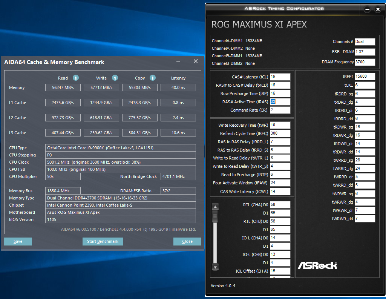Click the Command Rate (CR) field
Screen dimensions: 386x299
[280, 110]
